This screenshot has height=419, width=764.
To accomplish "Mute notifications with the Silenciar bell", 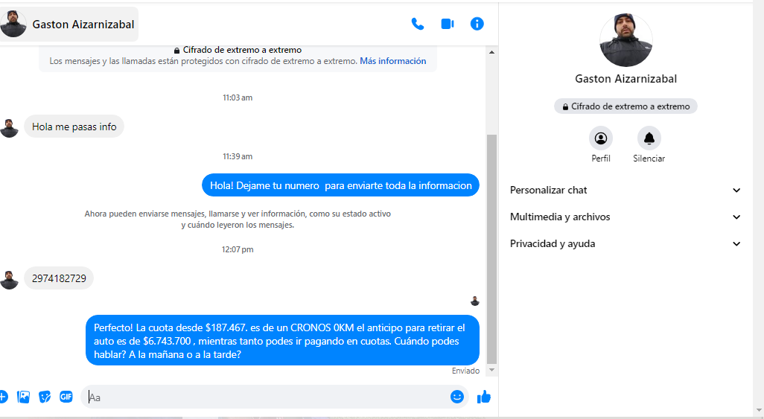I will pyautogui.click(x=649, y=138).
